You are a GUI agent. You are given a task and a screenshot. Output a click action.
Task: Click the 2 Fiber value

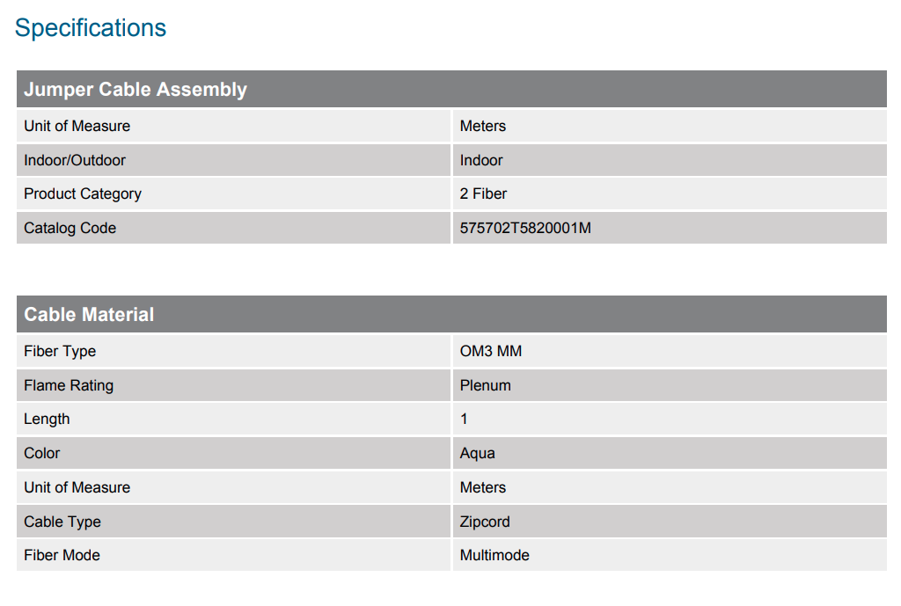pyautogui.click(x=483, y=194)
